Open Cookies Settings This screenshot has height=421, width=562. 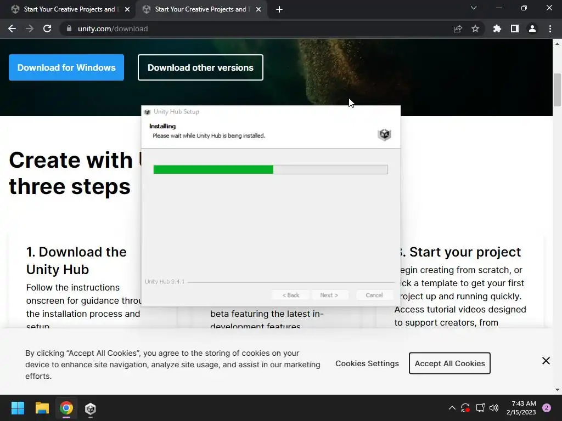point(367,363)
